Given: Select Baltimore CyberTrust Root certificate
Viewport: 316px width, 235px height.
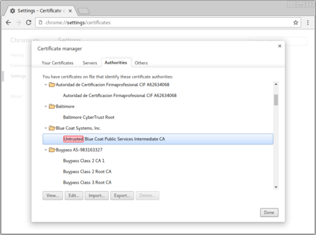Looking at the screenshot, I should pos(88,117).
